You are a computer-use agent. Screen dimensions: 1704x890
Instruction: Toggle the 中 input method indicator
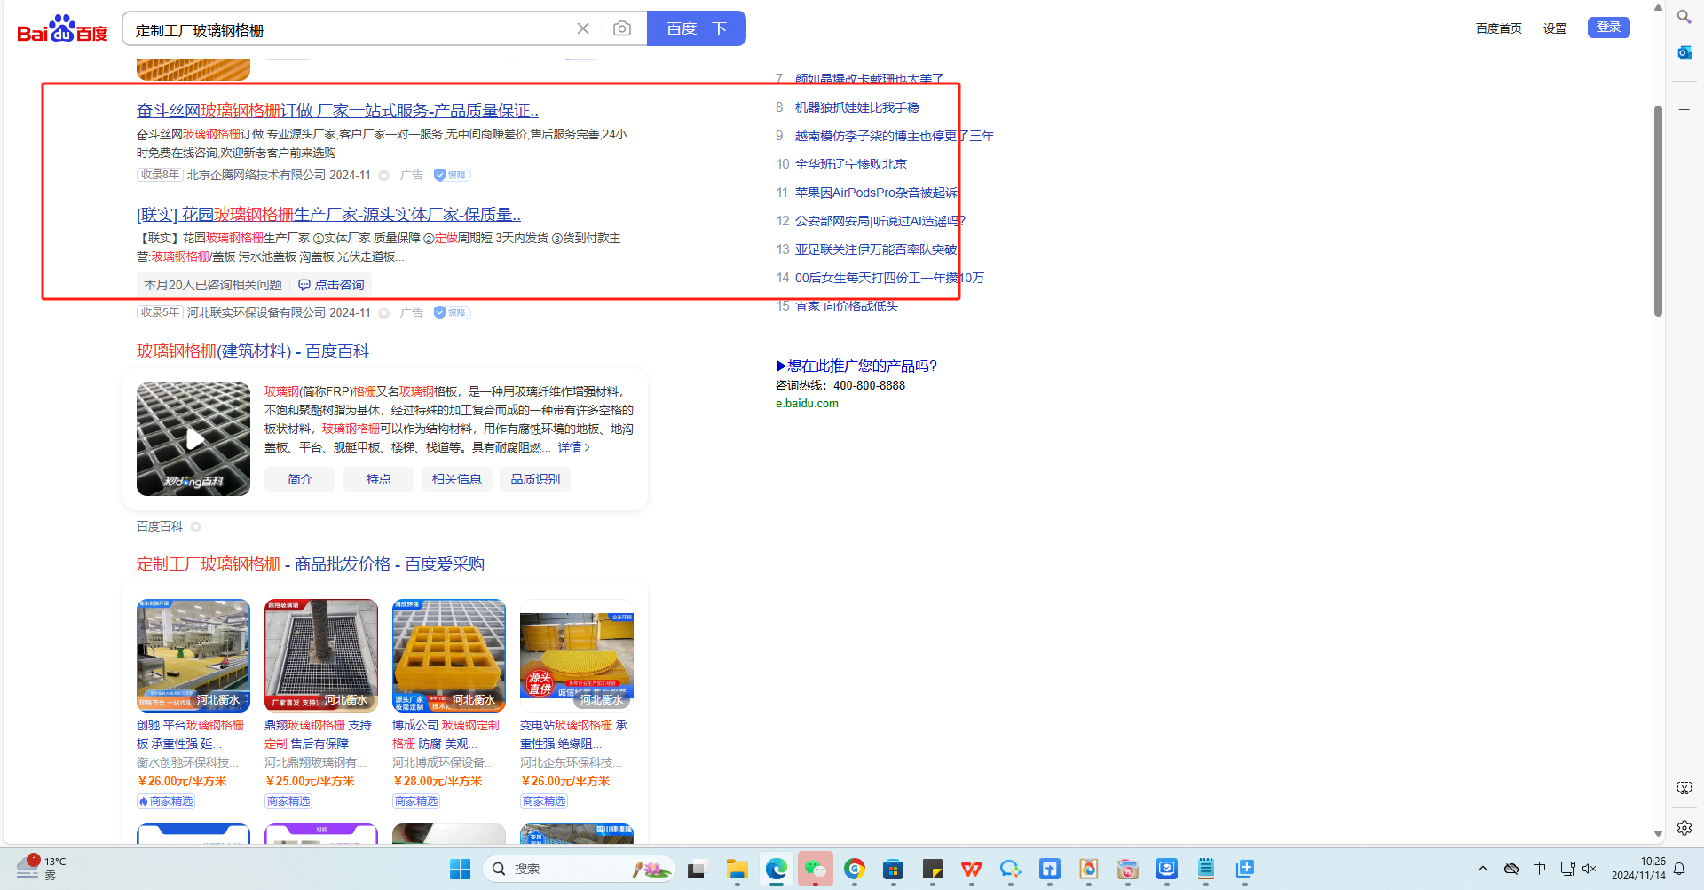coord(1539,869)
